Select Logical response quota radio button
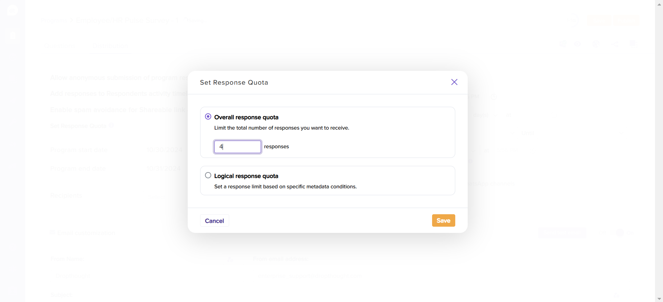The width and height of the screenshot is (663, 302). (208, 176)
